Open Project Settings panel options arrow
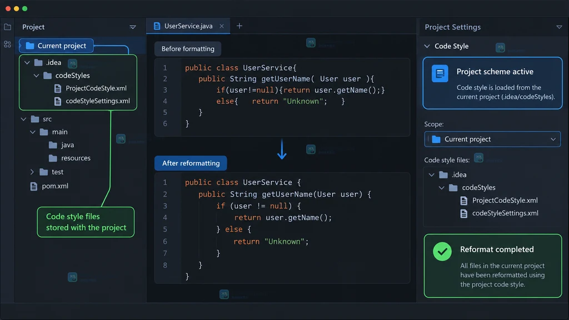 point(559,27)
